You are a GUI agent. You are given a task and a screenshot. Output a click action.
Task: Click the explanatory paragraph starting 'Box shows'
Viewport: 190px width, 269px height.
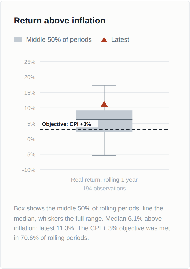92,223
